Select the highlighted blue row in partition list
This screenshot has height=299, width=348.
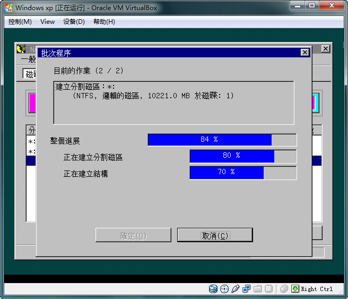pyautogui.click(x=31, y=160)
